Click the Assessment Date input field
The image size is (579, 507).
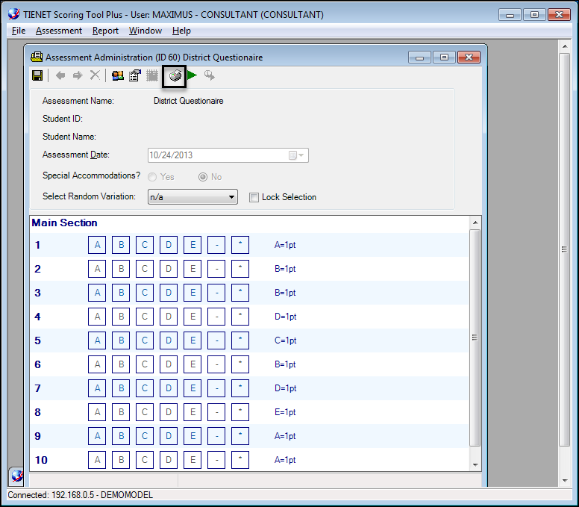pyautogui.click(x=216, y=155)
